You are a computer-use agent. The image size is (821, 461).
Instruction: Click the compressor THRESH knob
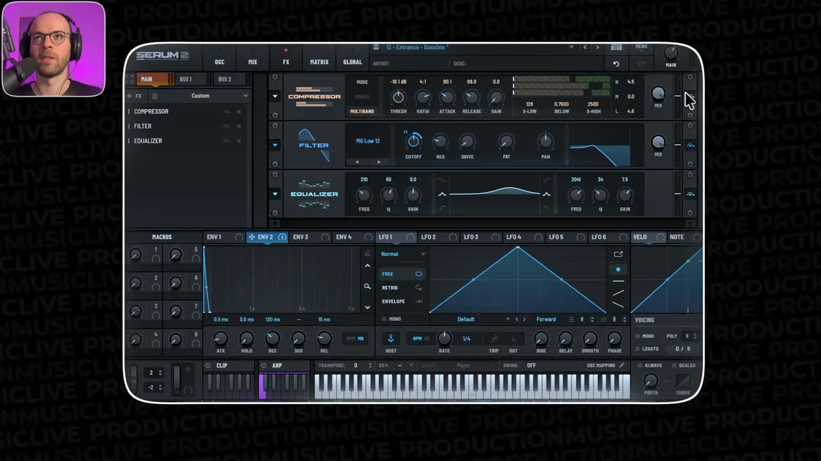pyautogui.click(x=398, y=97)
